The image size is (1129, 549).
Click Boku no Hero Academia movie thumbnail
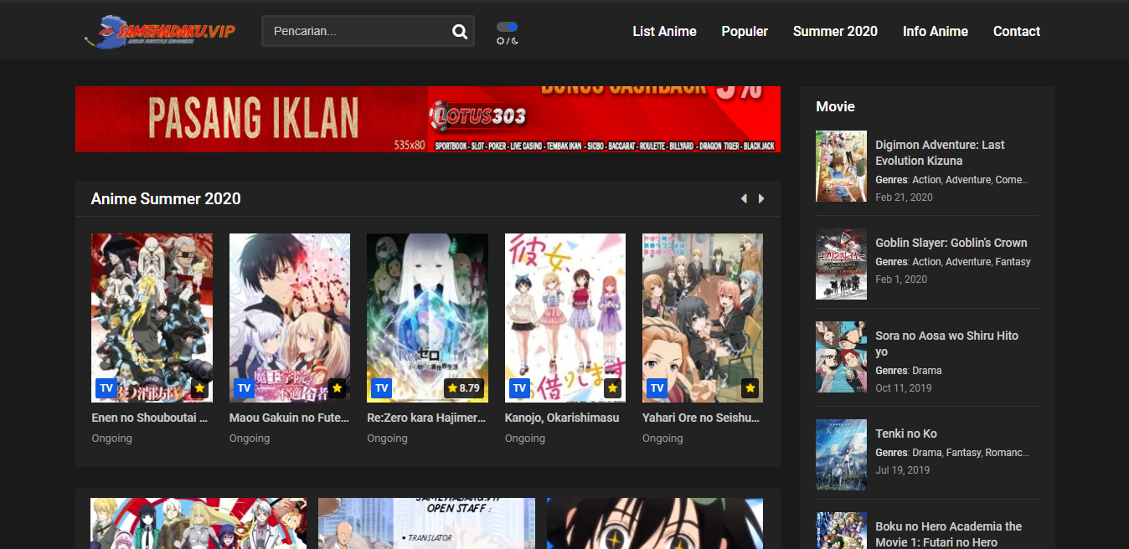[841, 531]
